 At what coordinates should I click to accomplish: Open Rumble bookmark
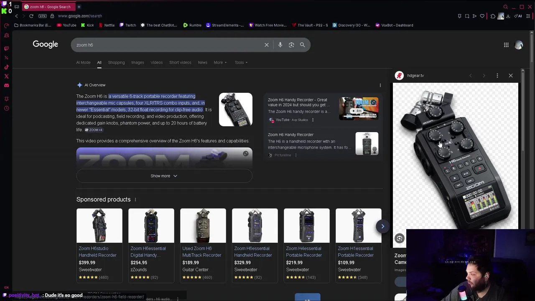point(192,25)
